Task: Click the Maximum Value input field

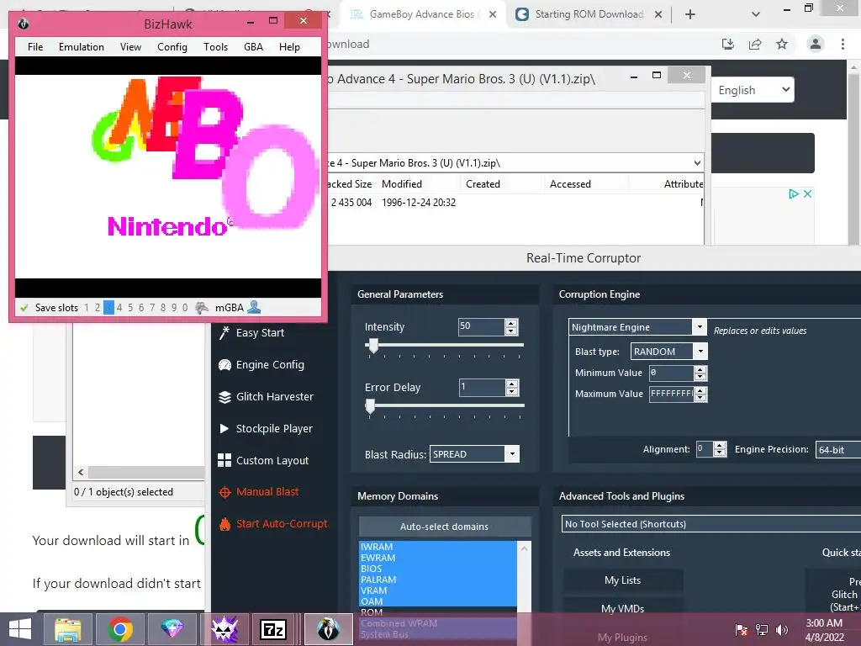Action: 672,394
